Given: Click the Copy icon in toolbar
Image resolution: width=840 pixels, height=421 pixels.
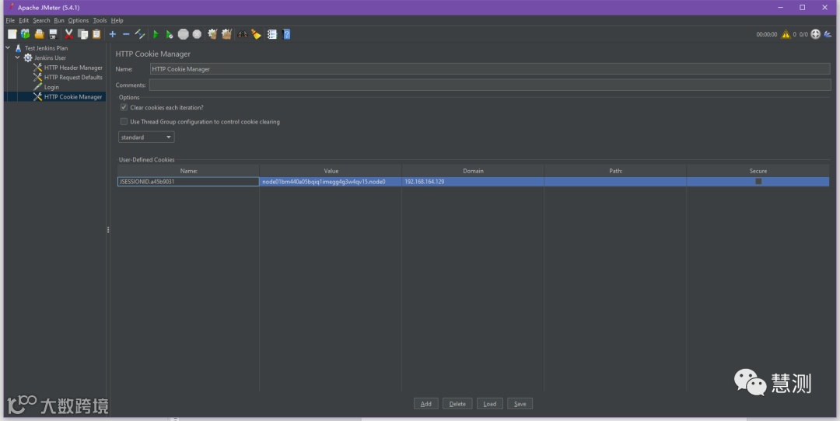Looking at the screenshot, I should click(82, 34).
